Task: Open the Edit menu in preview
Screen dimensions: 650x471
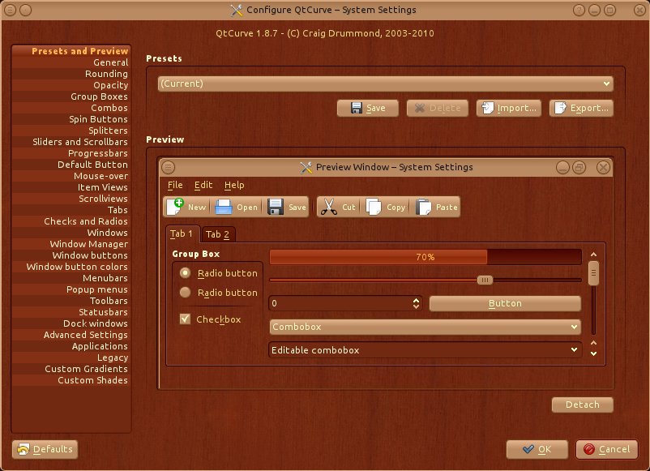Action: point(203,185)
